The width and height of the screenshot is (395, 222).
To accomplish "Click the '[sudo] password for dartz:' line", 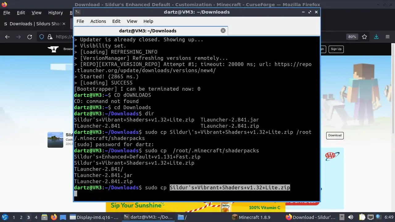I will coord(114,144).
